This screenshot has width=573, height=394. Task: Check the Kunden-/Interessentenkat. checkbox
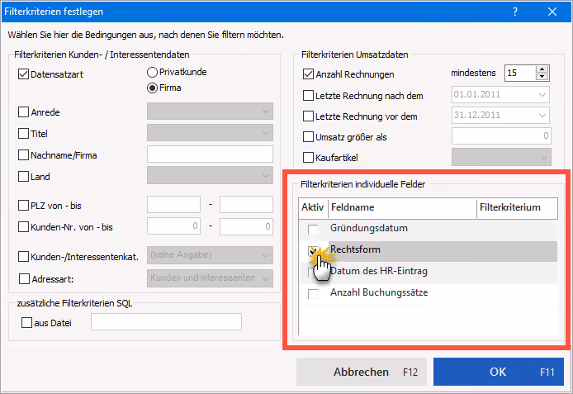point(23,257)
